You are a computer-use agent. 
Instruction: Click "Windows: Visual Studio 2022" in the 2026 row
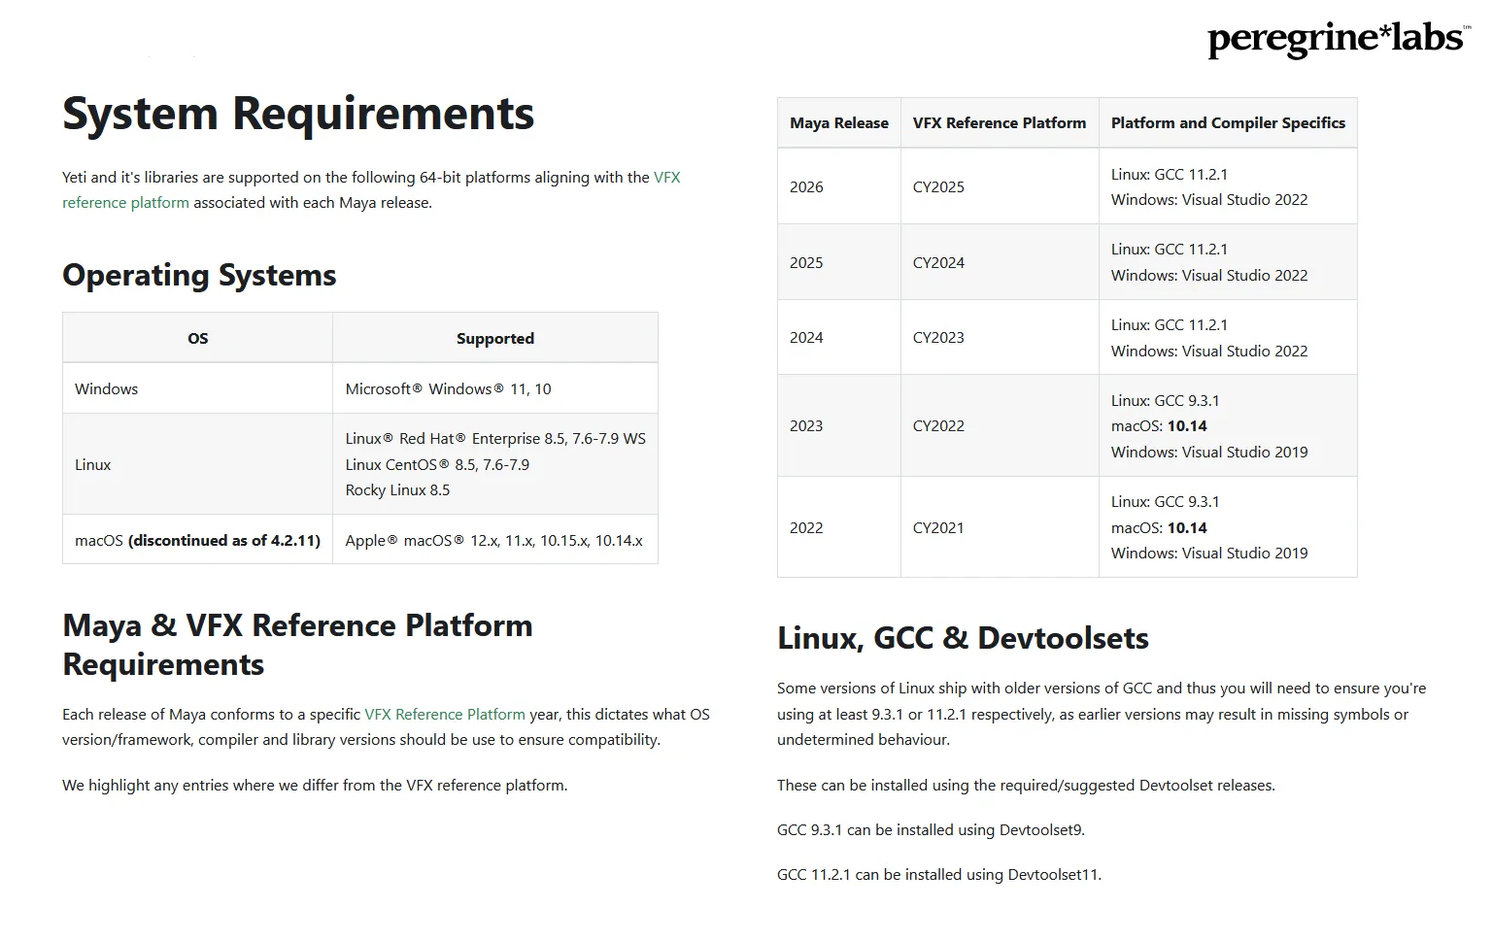1209,199
